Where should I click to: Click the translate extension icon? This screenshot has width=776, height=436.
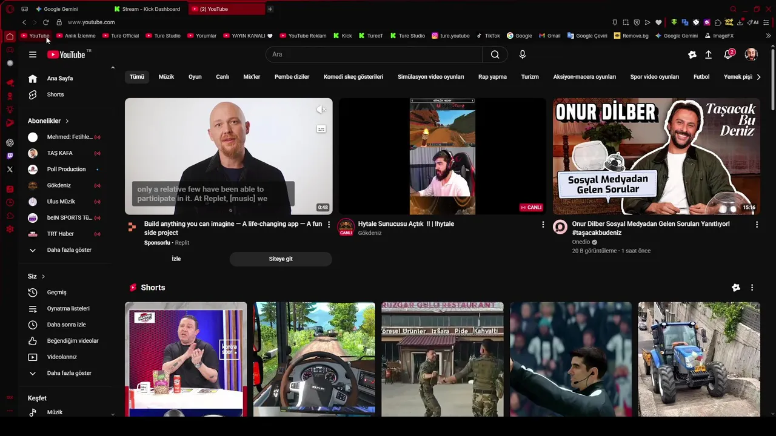685,22
